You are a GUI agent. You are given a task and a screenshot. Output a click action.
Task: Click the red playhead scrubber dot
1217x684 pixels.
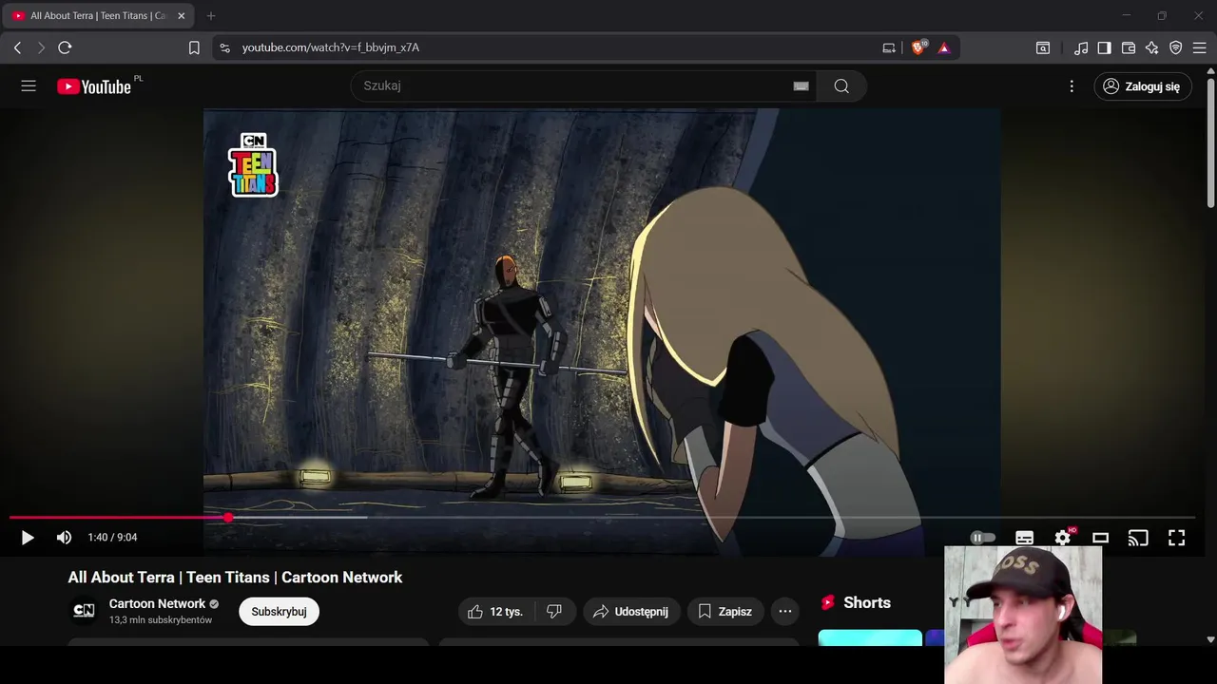click(228, 518)
